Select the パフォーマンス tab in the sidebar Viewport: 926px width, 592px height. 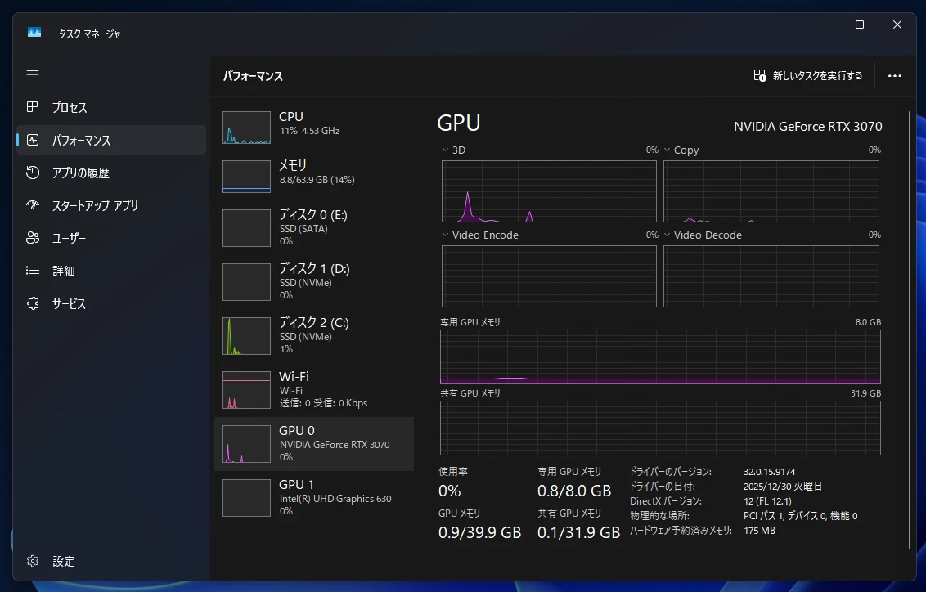(111, 140)
